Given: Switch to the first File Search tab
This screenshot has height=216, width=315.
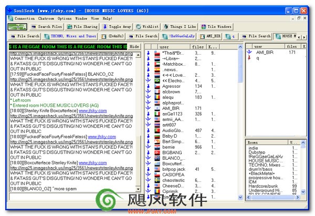Looking at the screenshot, I should coord(25,36).
